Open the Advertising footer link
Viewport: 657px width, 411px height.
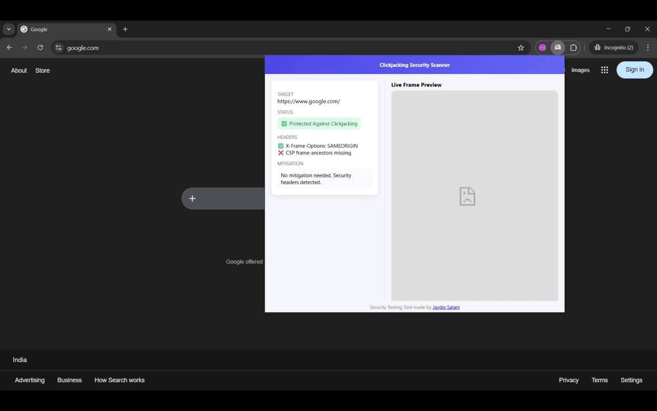[30, 380]
